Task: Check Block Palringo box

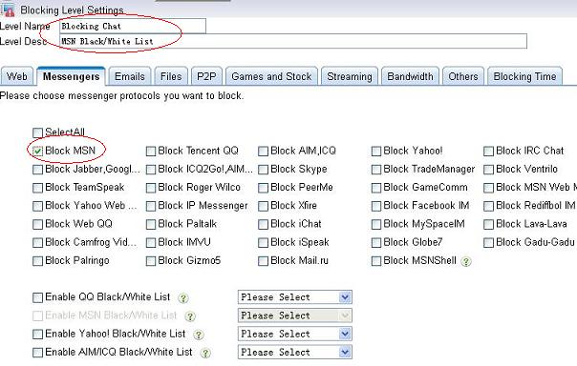Action: (37, 261)
